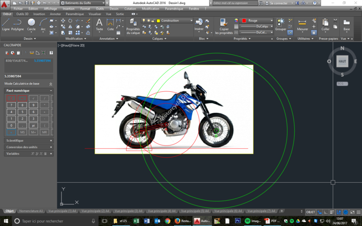Click the color wheel icon in Propriétés

(236, 20)
